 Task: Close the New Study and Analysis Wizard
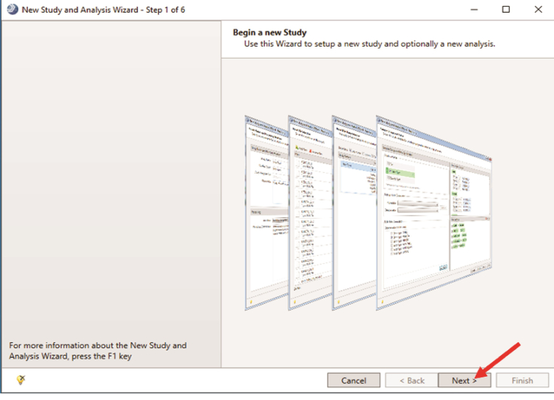point(538,10)
